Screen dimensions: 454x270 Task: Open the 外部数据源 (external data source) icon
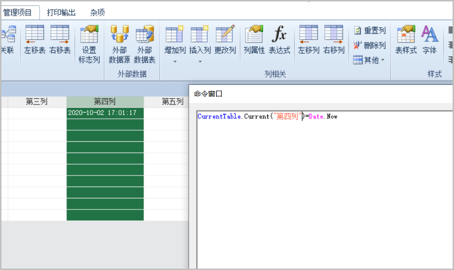(119, 44)
